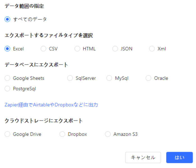Choose SqlServer database export
This screenshot has width=196, height=168.
[70, 78]
